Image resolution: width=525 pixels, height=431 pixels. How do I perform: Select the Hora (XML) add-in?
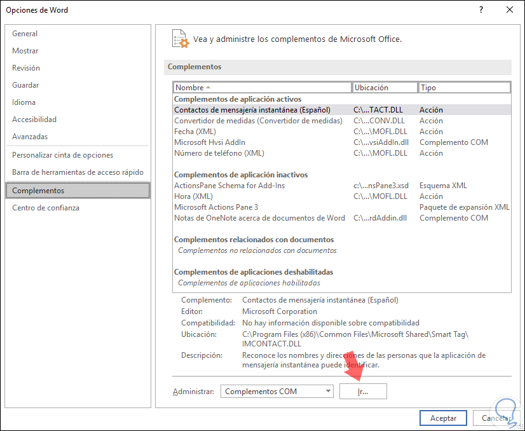[342, 196]
